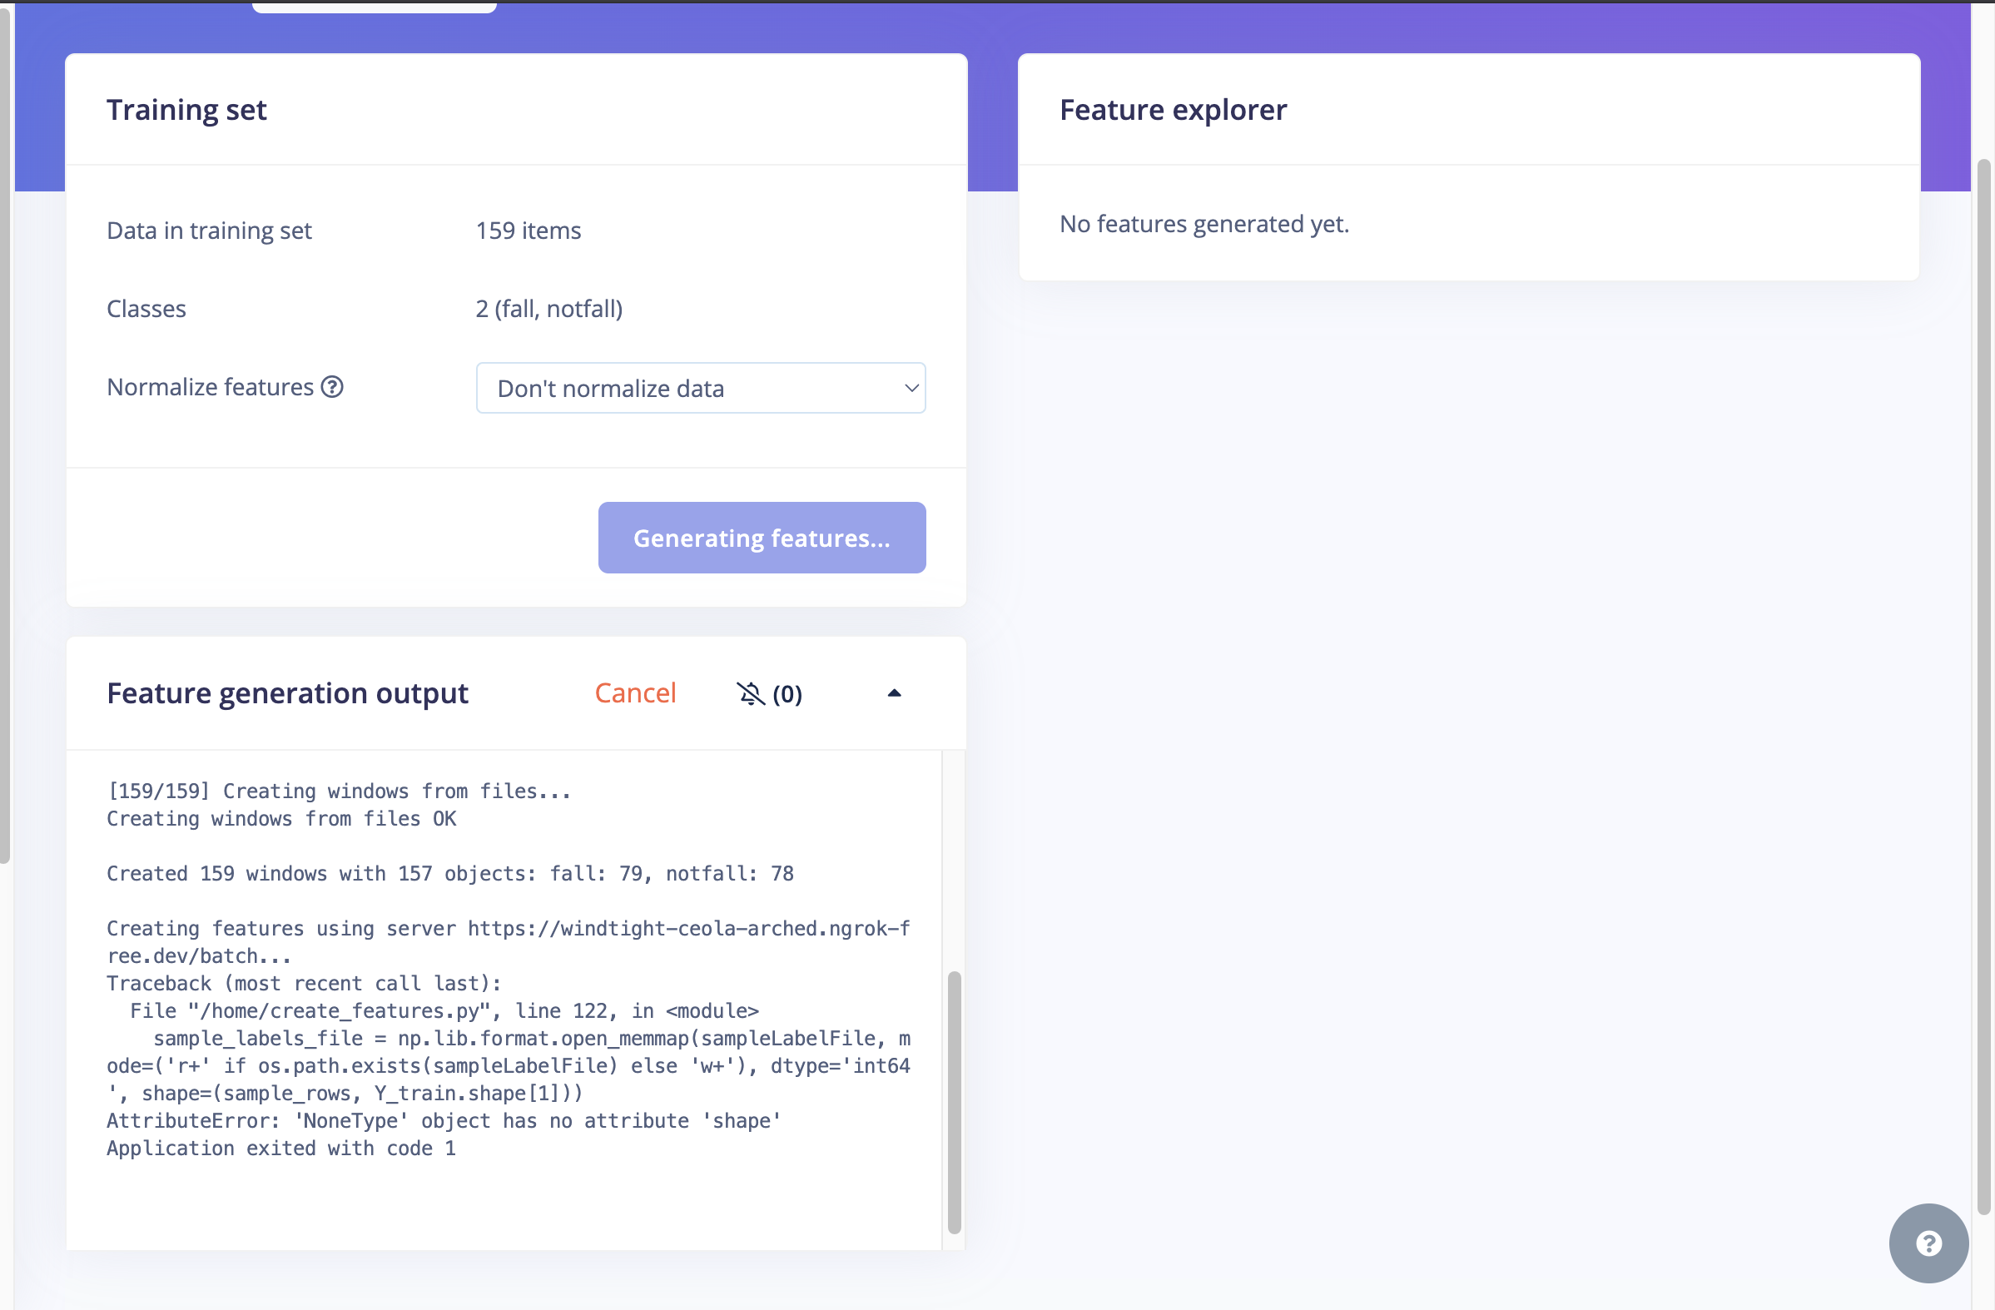Click the "2 (fall, notfall)" classes value
The height and width of the screenshot is (1310, 1995).
click(549, 309)
